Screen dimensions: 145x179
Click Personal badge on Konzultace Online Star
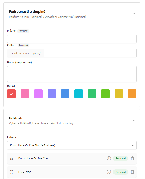120,158
